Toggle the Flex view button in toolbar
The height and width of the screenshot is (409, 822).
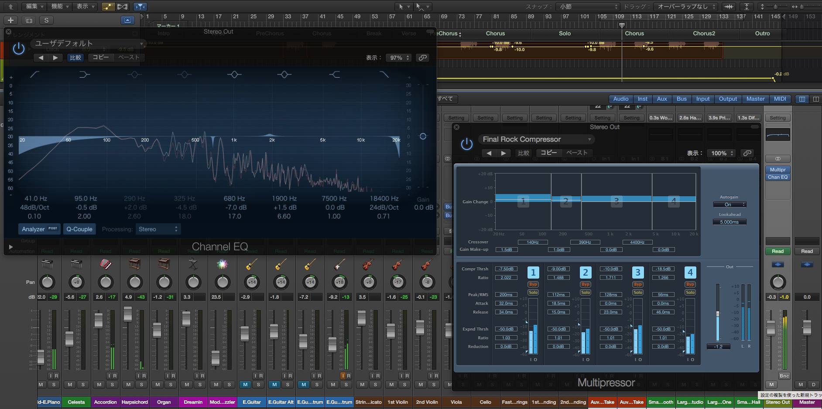pos(123,7)
